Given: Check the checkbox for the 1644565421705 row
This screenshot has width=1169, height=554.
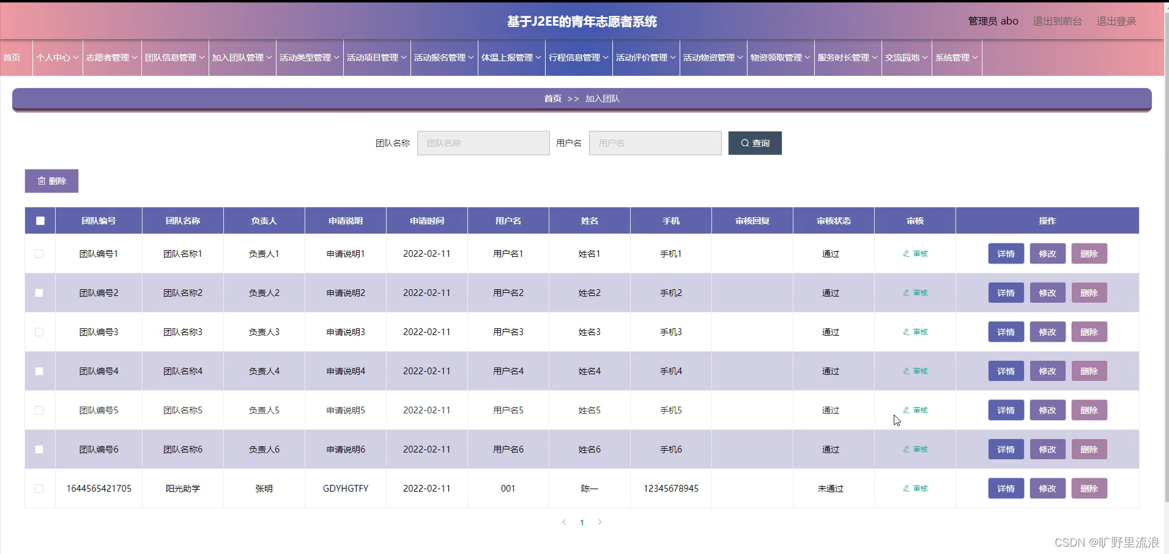Looking at the screenshot, I should 40,488.
